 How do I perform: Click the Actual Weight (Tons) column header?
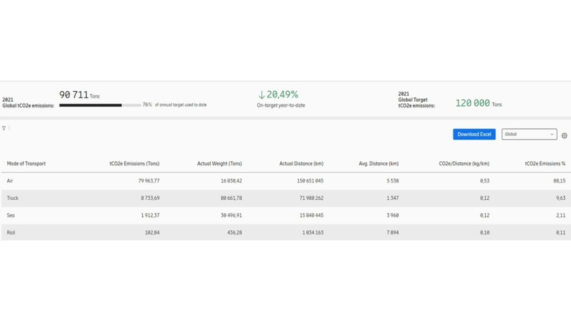(219, 164)
